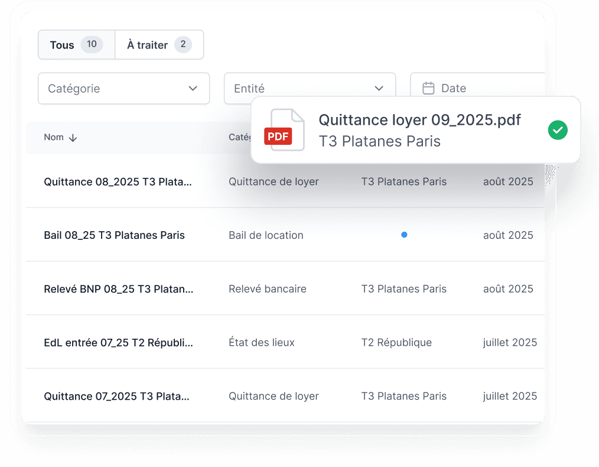Switch to the Tous tab
The height and width of the screenshot is (467, 599).
[x=76, y=45]
